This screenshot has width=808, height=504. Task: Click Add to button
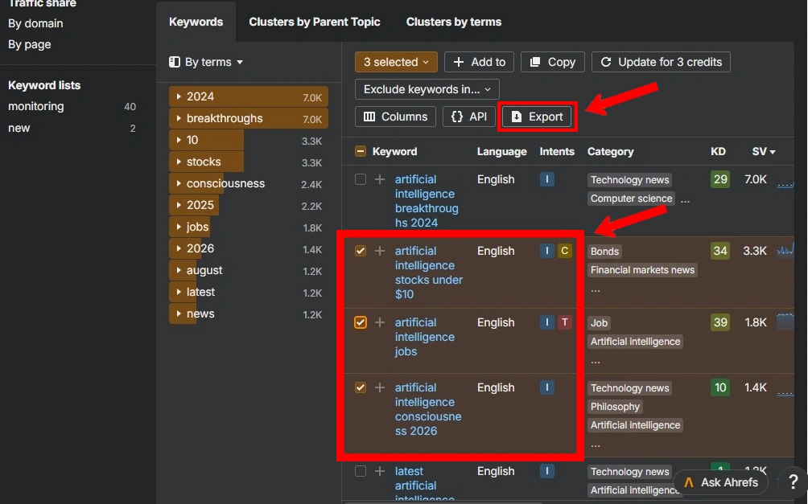[x=479, y=62]
